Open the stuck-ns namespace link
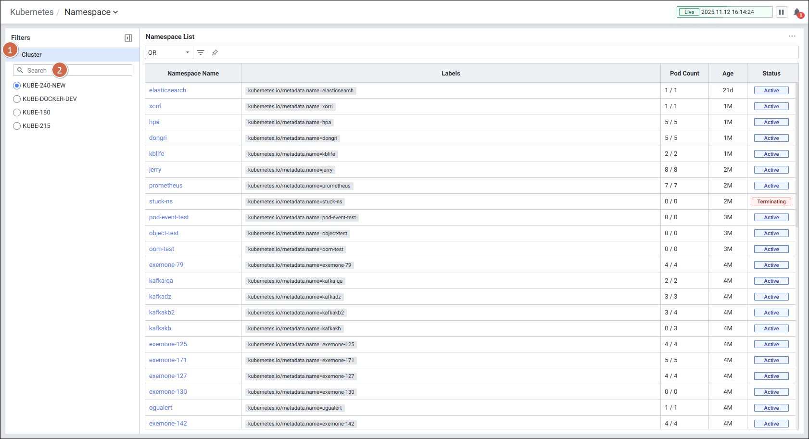This screenshot has width=809, height=439. (161, 201)
